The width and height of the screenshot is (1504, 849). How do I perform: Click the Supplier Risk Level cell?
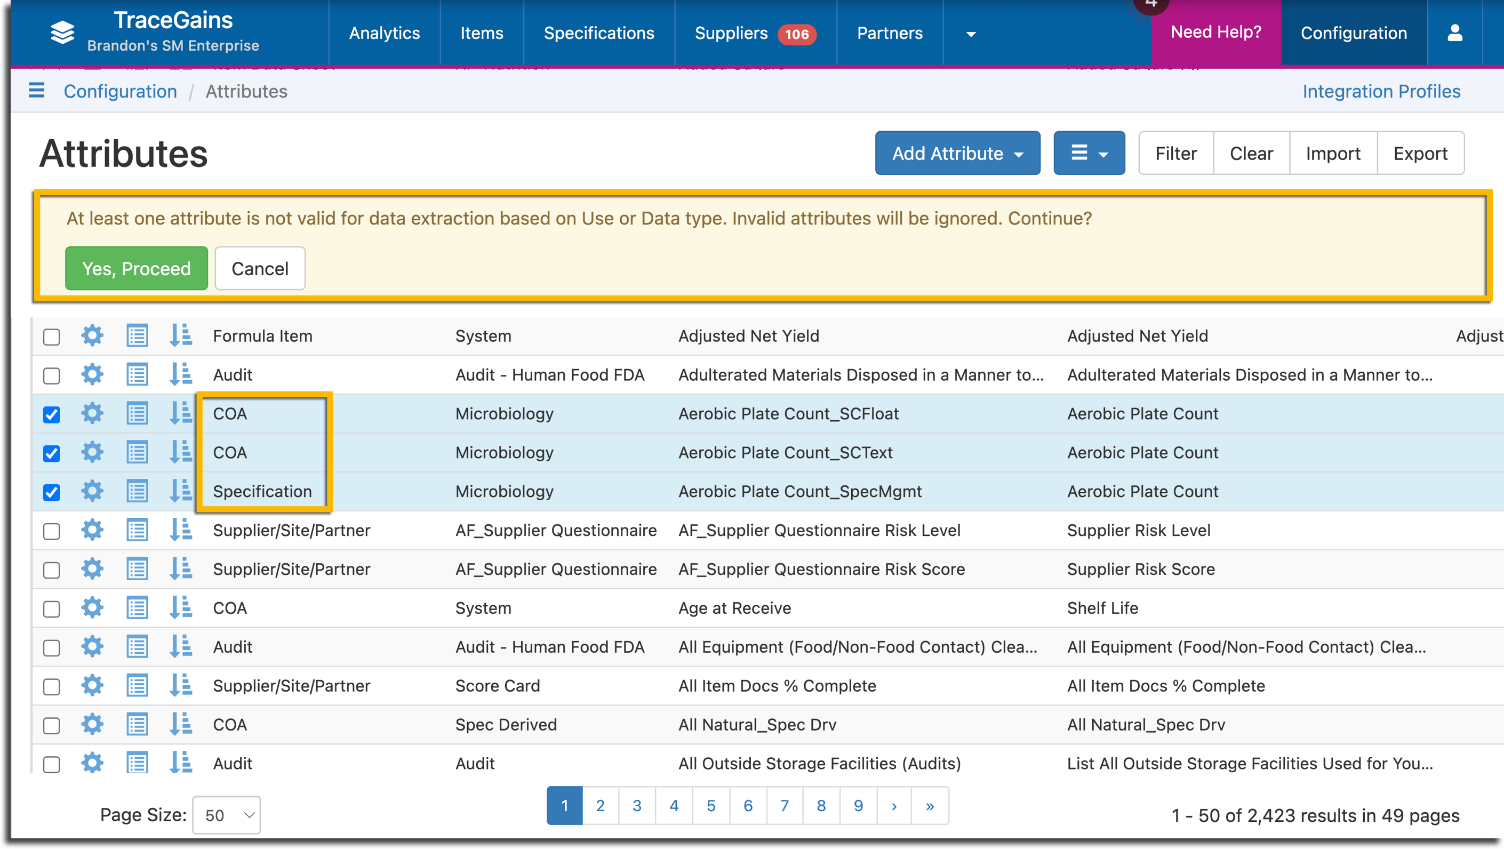[1139, 530]
